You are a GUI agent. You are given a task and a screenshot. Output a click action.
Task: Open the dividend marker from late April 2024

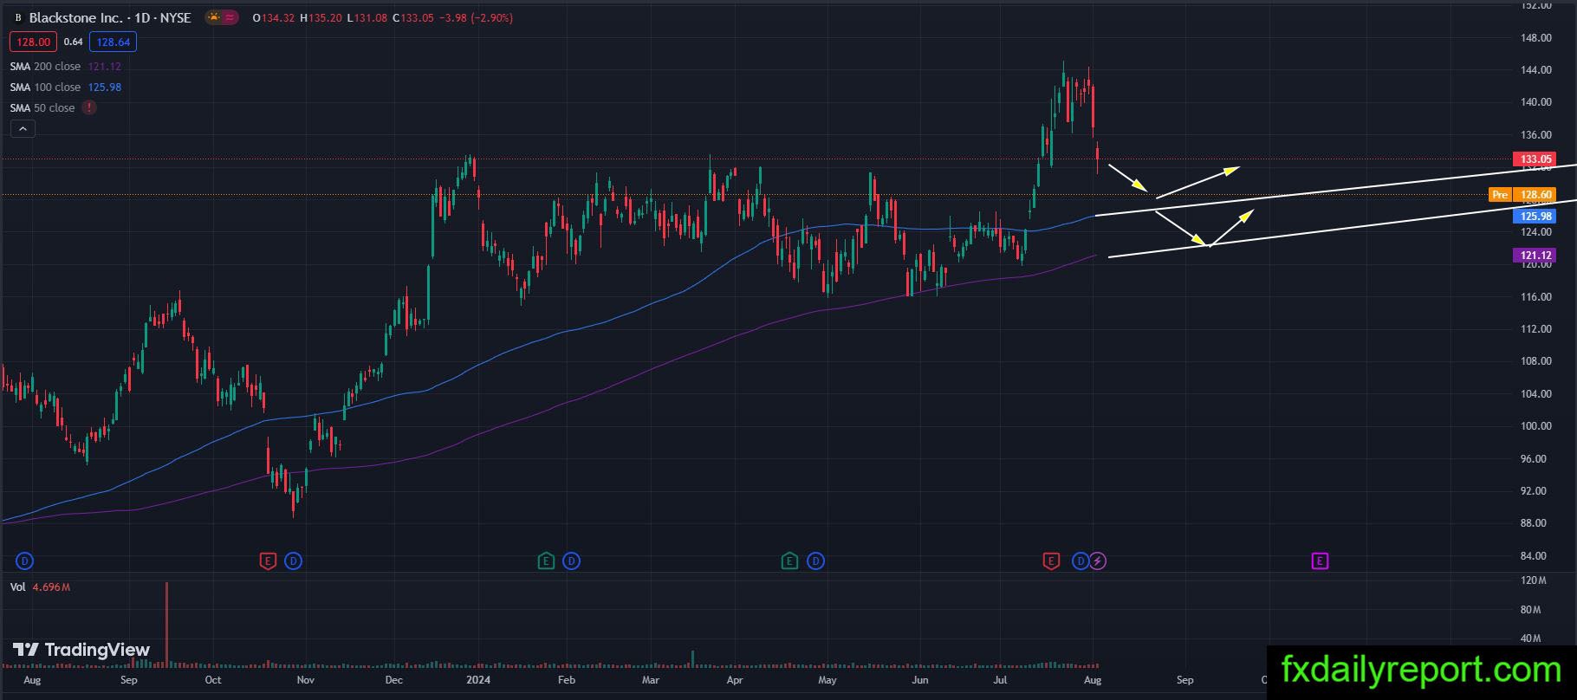click(x=816, y=561)
